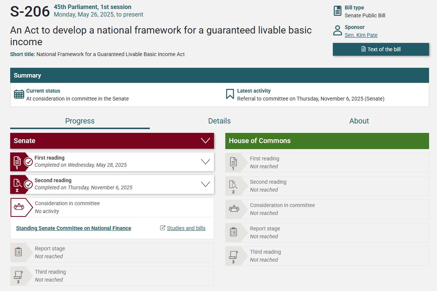Click "Senate Public Bill" text

click(x=365, y=15)
